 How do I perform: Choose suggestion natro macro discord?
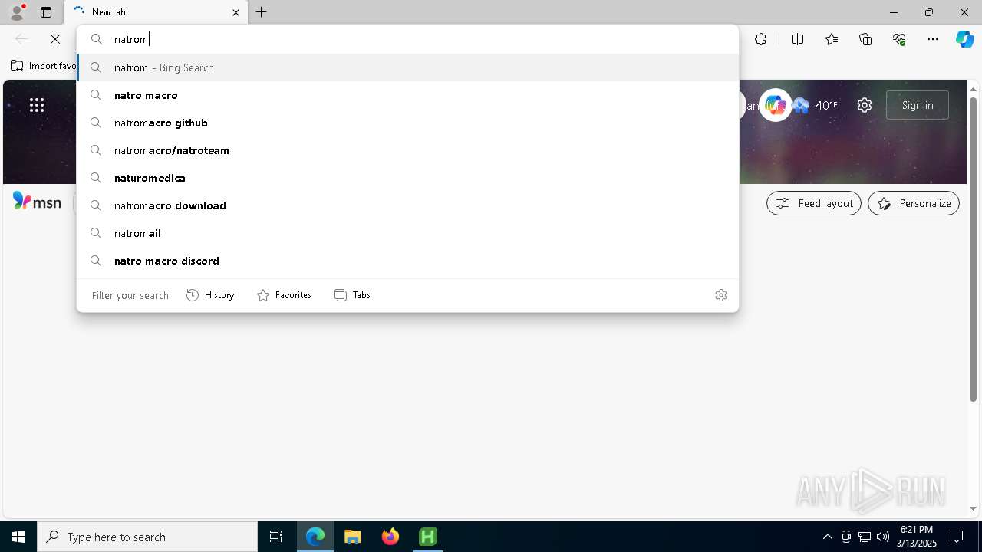click(407, 261)
